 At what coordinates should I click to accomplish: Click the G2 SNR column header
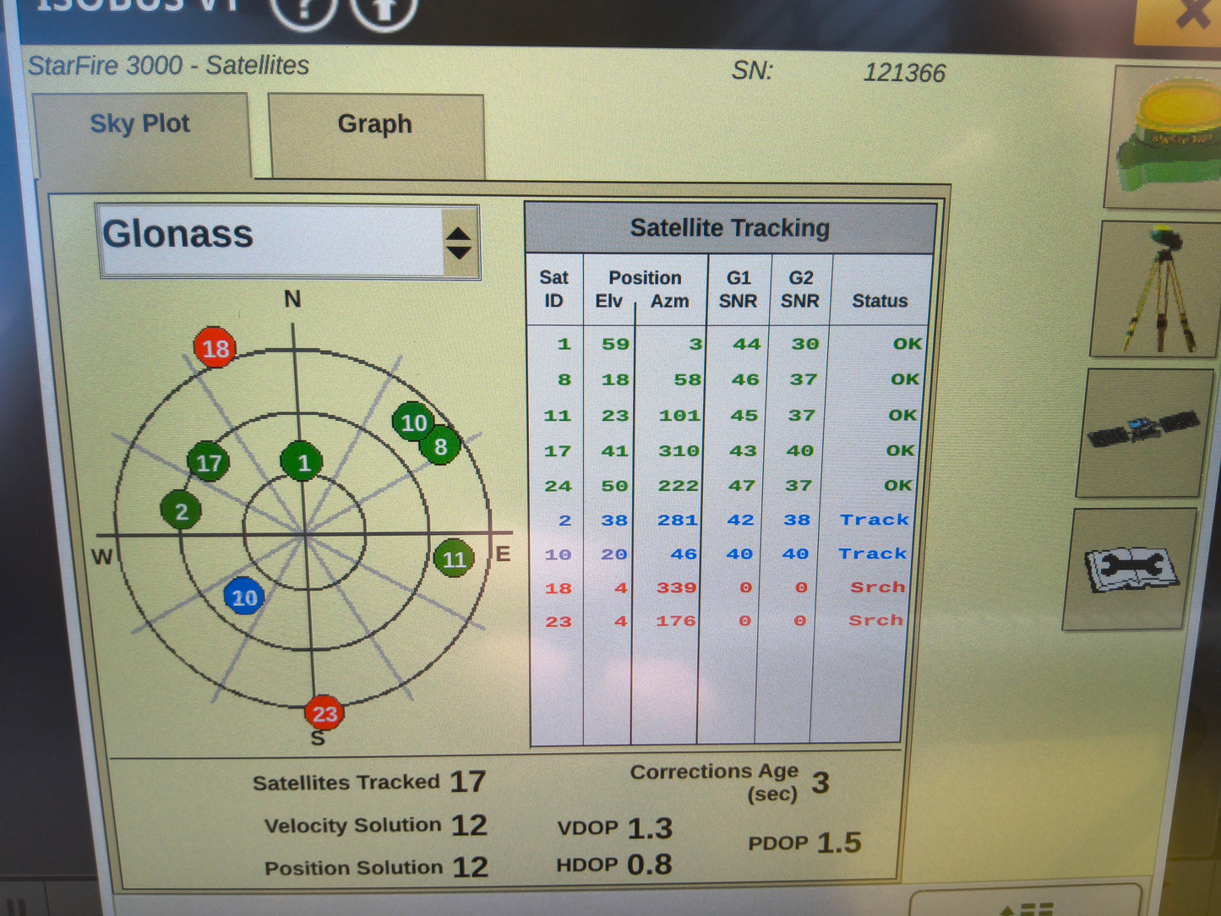pos(800,289)
